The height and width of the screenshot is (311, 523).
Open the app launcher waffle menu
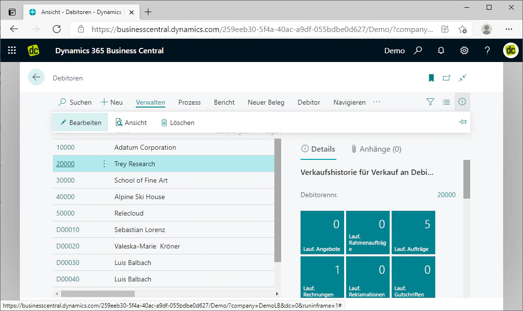[x=12, y=50]
